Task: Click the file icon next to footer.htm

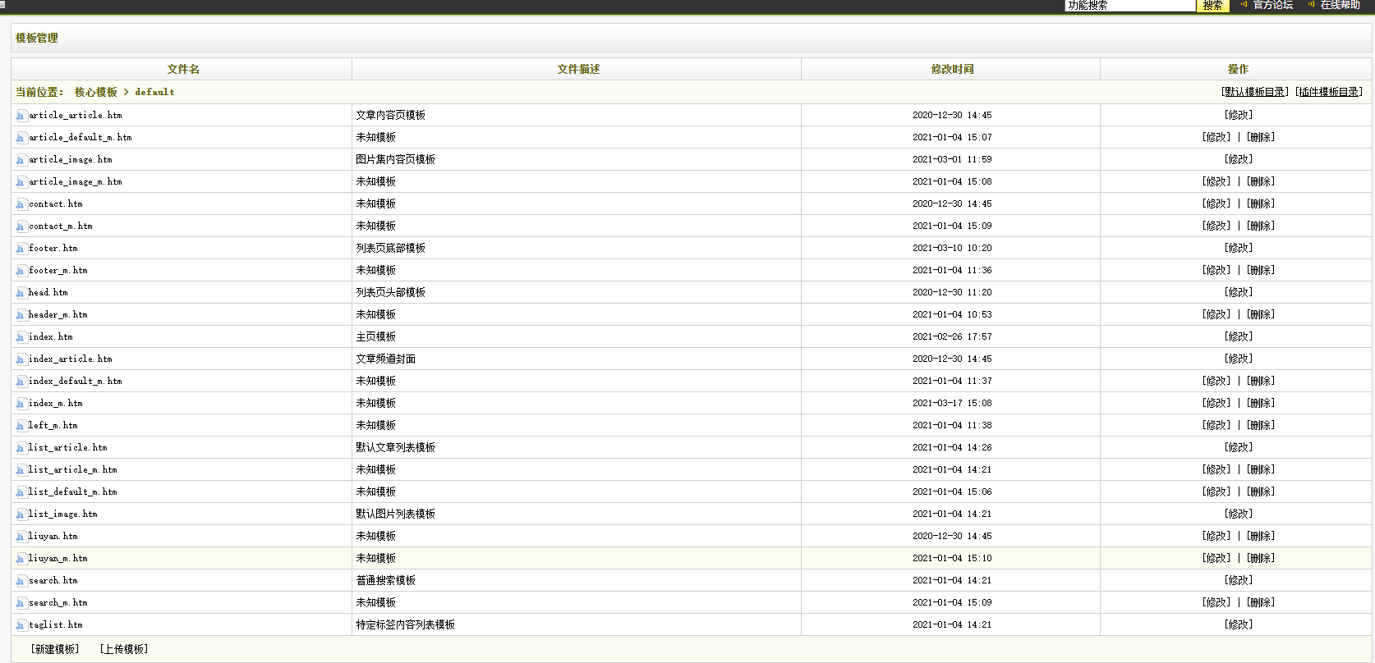Action: tap(21, 249)
